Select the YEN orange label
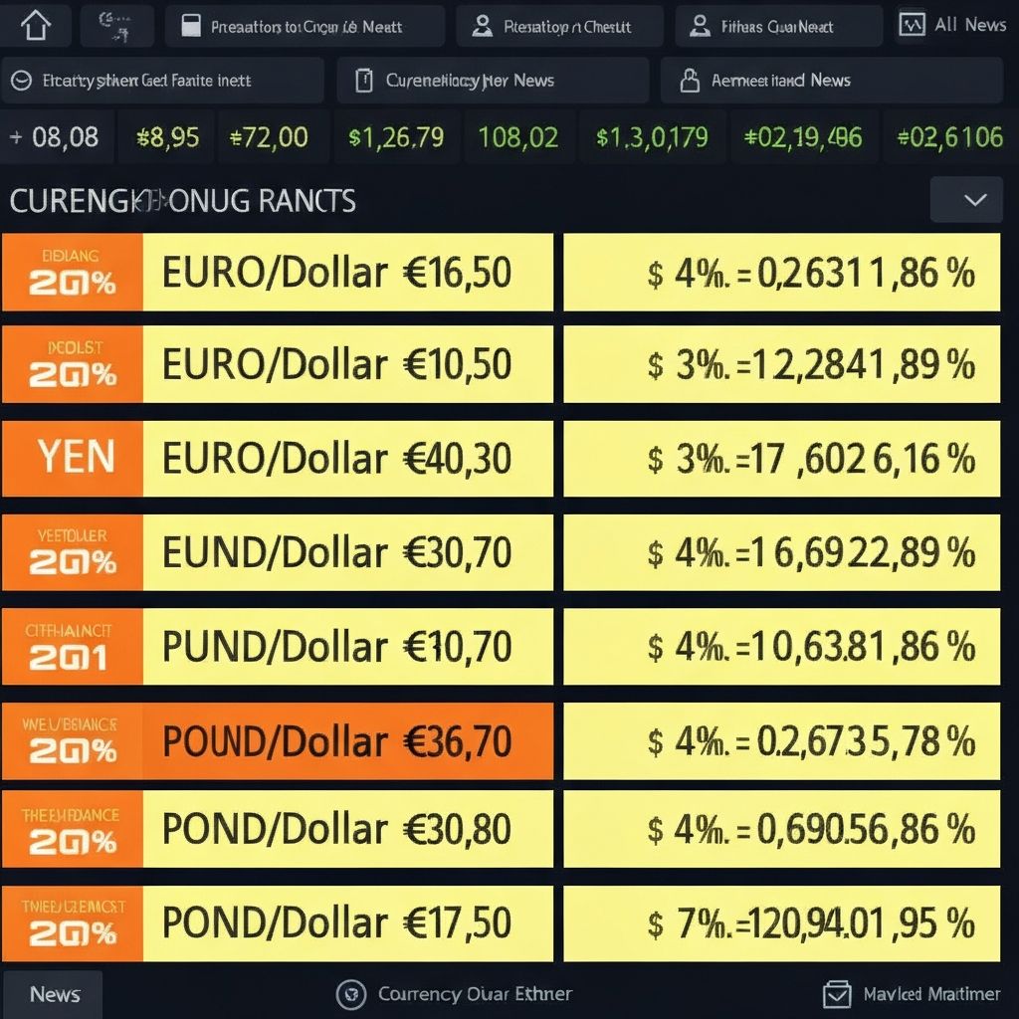 pos(73,458)
